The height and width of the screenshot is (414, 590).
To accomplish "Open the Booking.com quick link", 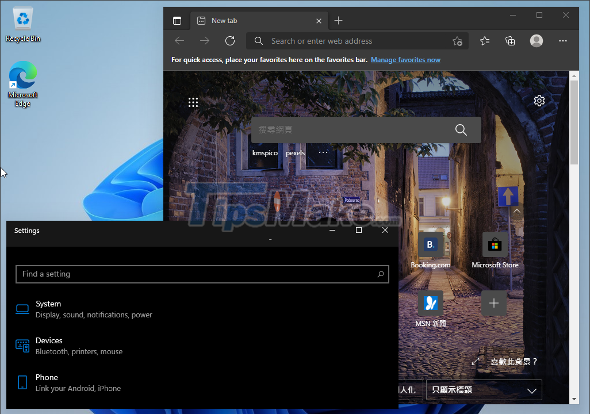I will [x=431, y=245].
